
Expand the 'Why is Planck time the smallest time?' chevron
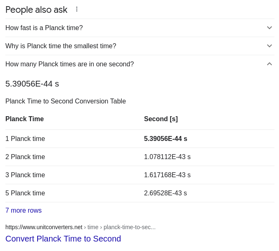(x=270, y=46)
